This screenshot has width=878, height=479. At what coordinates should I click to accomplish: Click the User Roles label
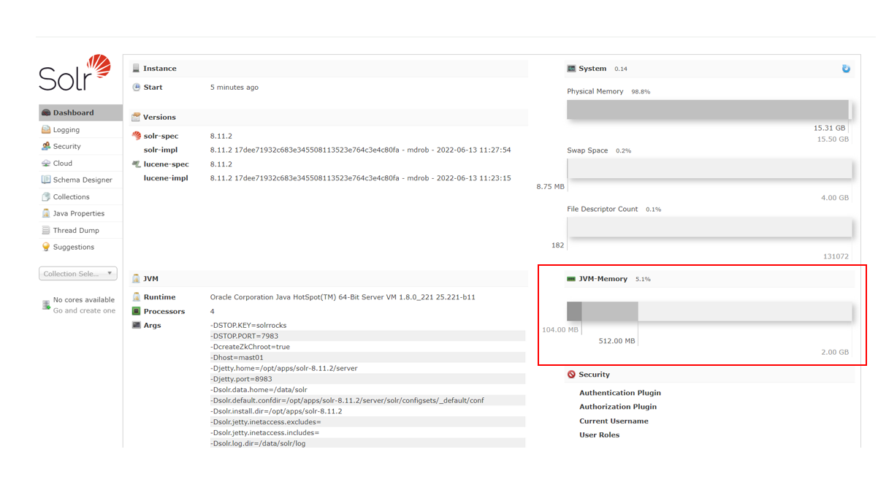[600, 434]
